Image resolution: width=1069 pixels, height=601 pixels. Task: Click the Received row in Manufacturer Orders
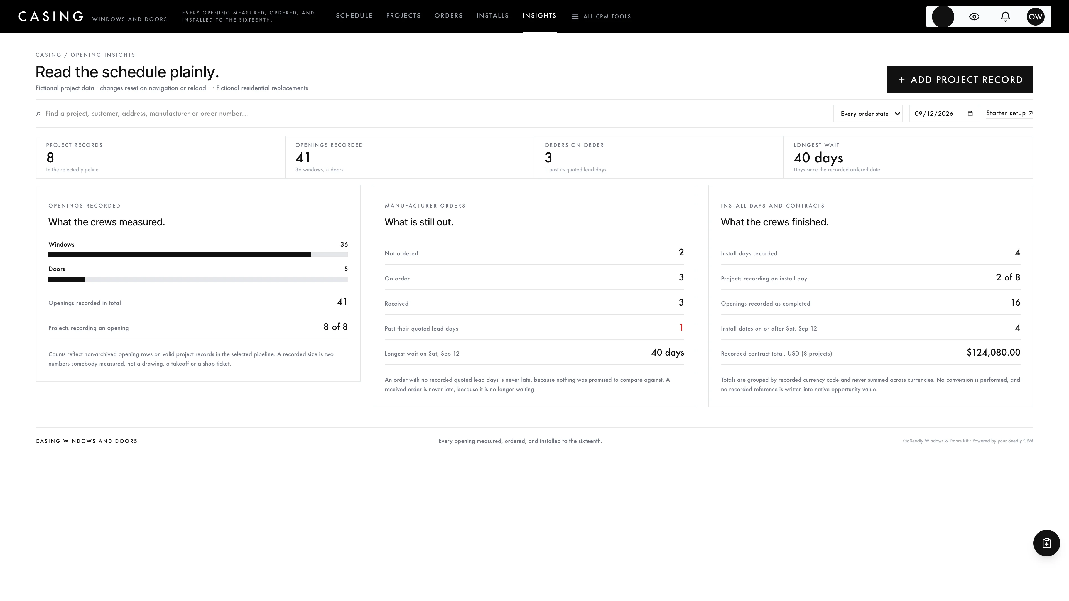pyautogui.click(x=534, y=303)
